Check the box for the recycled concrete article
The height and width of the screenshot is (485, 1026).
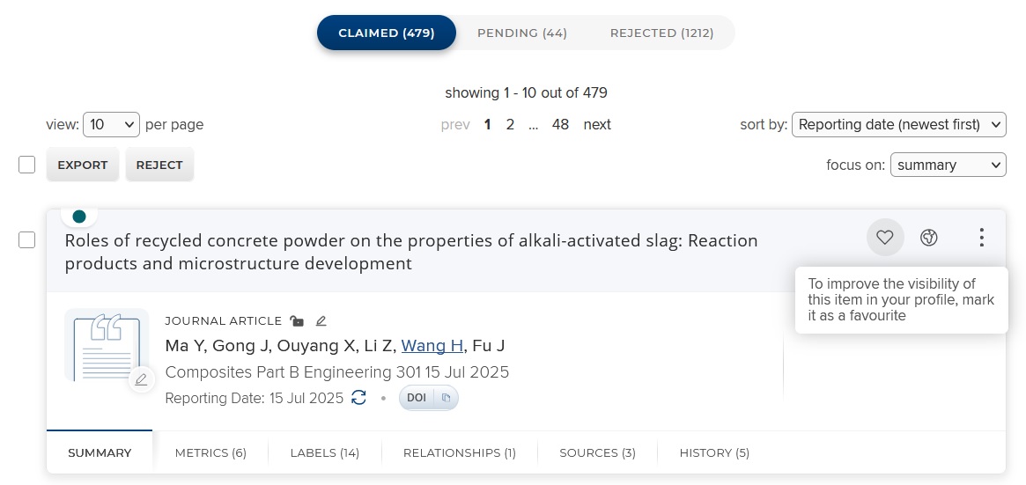pyautogui.click(x=26, y=240)
